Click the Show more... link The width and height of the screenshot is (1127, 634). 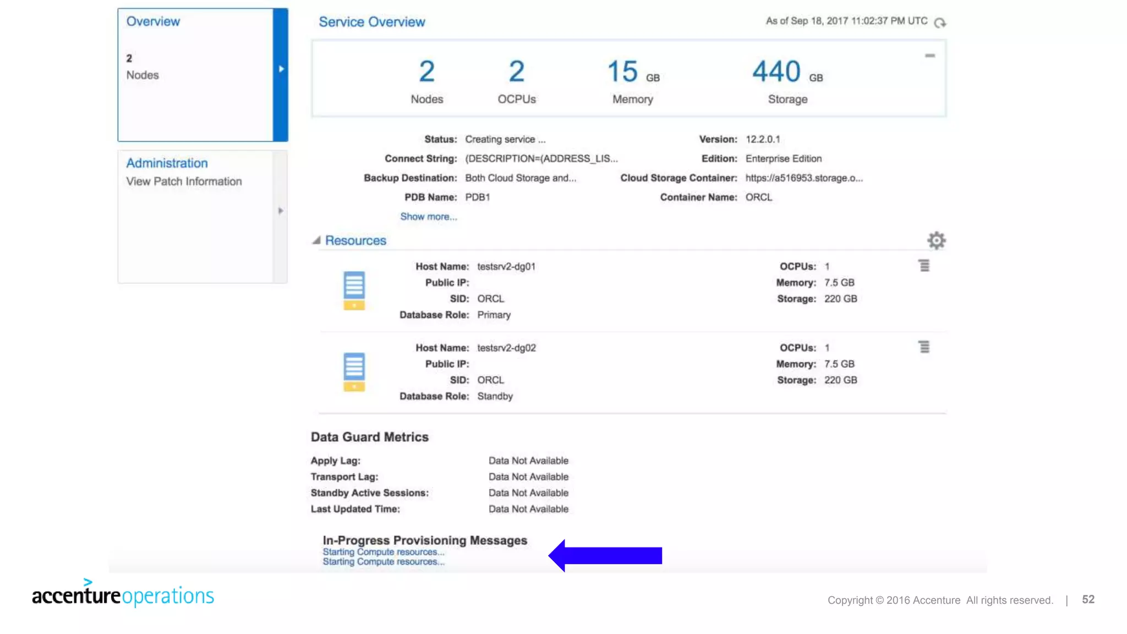coord(428,217)
